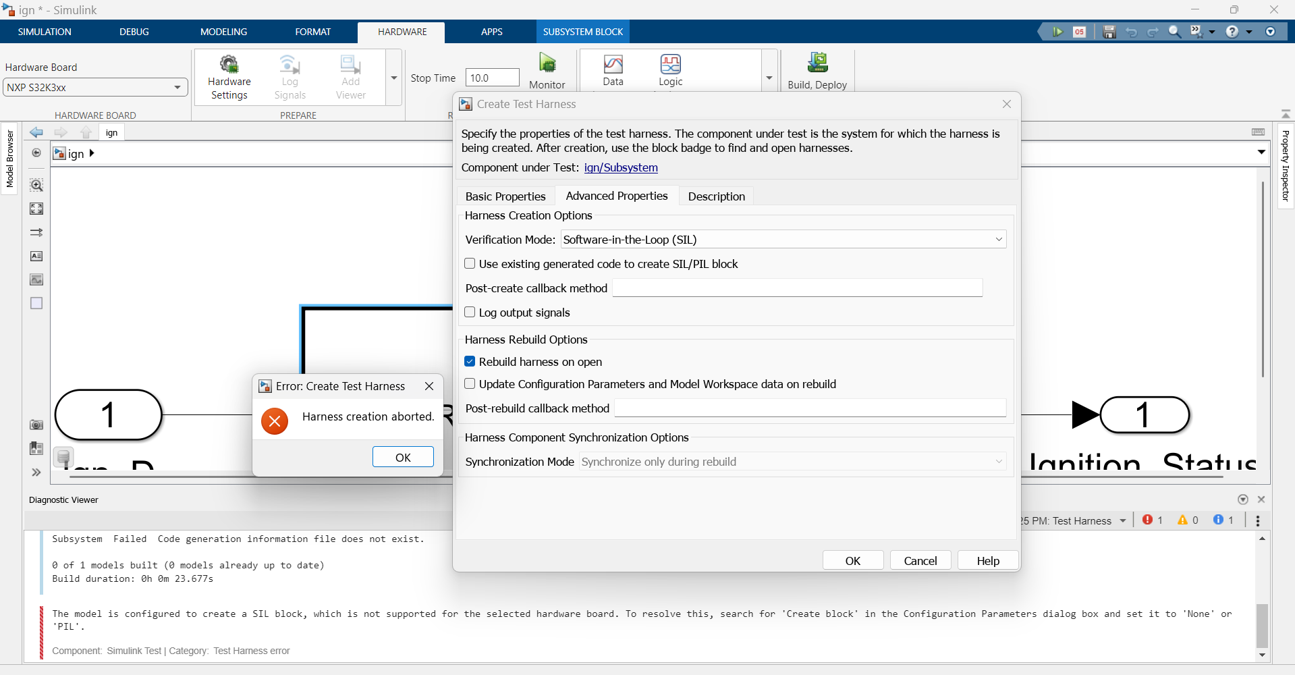1295x675 pixels.
Task: Enable Log output signals
Action: pyautogui.click(x=469, y=312)
